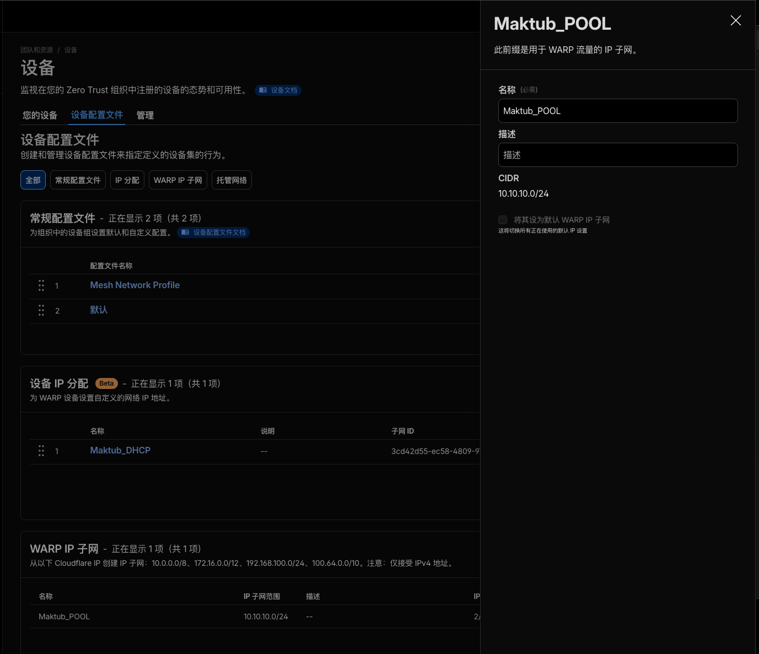Open the Maktub_DHCP entry
Viewport: 759px width, 654px height.
point(120,451)
